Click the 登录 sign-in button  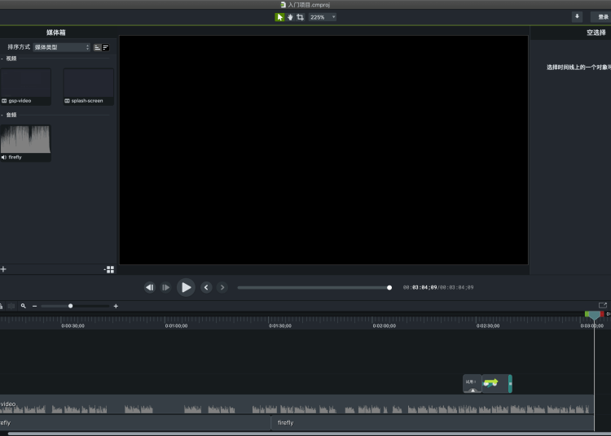coord(603,16)
